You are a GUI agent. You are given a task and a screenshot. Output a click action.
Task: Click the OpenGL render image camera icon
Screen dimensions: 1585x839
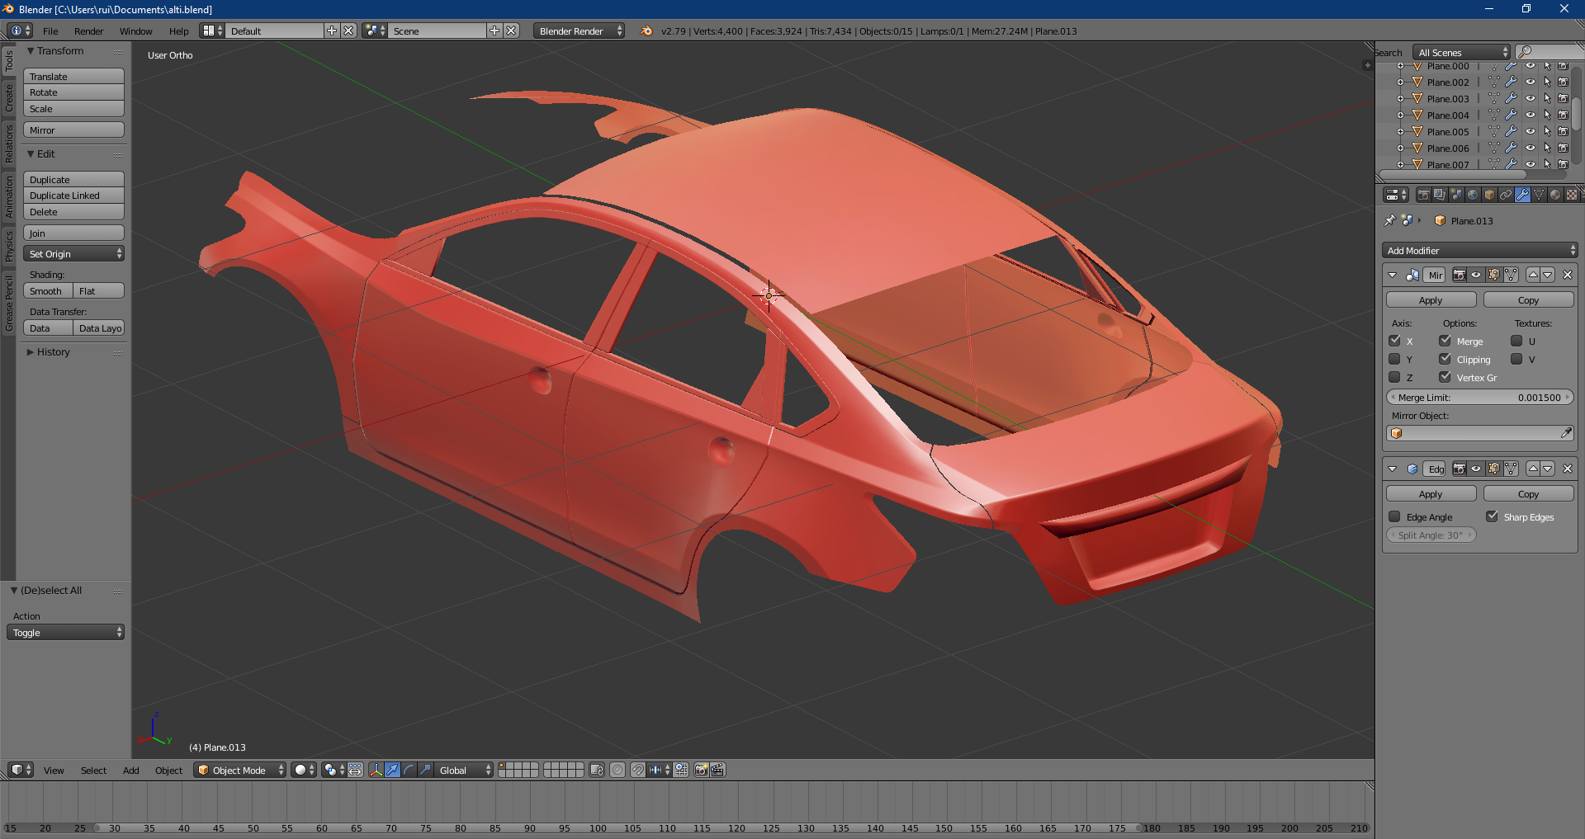(701, 770)
